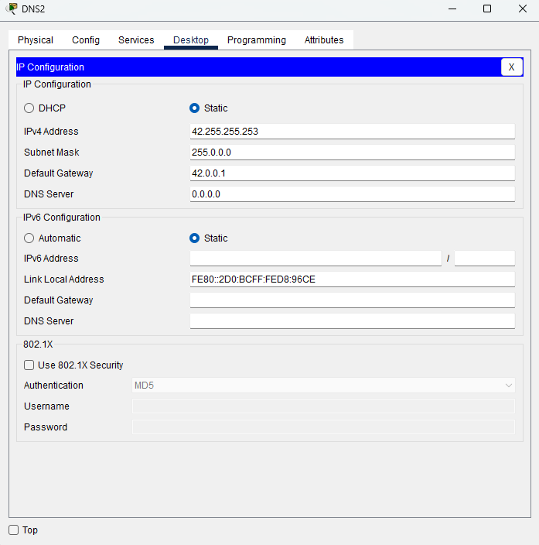539x545 pixels.
Task: Maximize the DNS2 window
Action: tap(487, 9)
